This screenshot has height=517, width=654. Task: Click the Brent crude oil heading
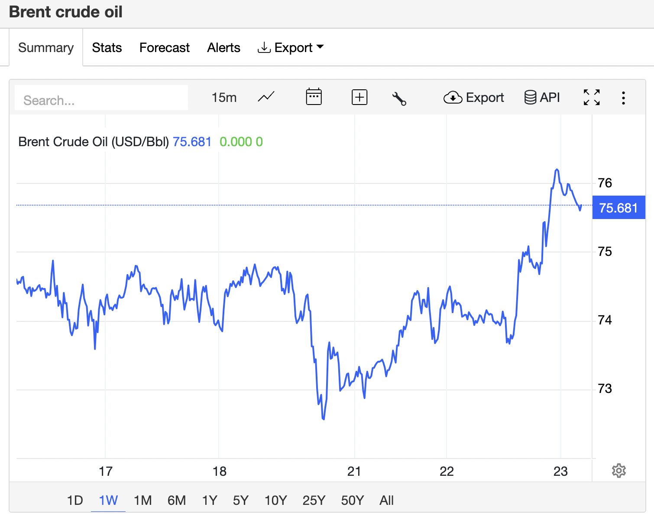coord(66,12)
